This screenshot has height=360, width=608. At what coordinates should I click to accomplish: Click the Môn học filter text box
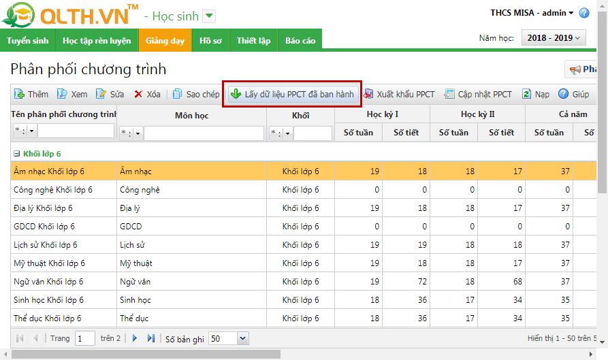click(204, 133)
